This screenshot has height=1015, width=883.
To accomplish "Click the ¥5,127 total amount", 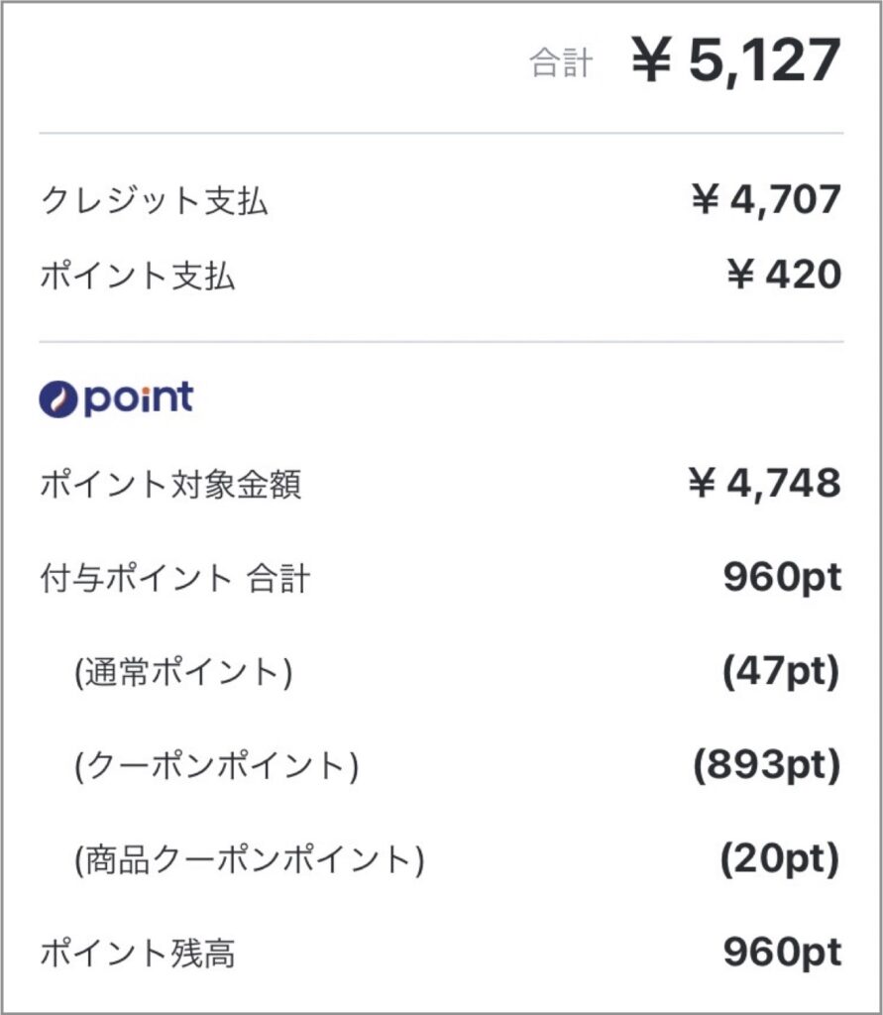I will [x=736, y=60].
